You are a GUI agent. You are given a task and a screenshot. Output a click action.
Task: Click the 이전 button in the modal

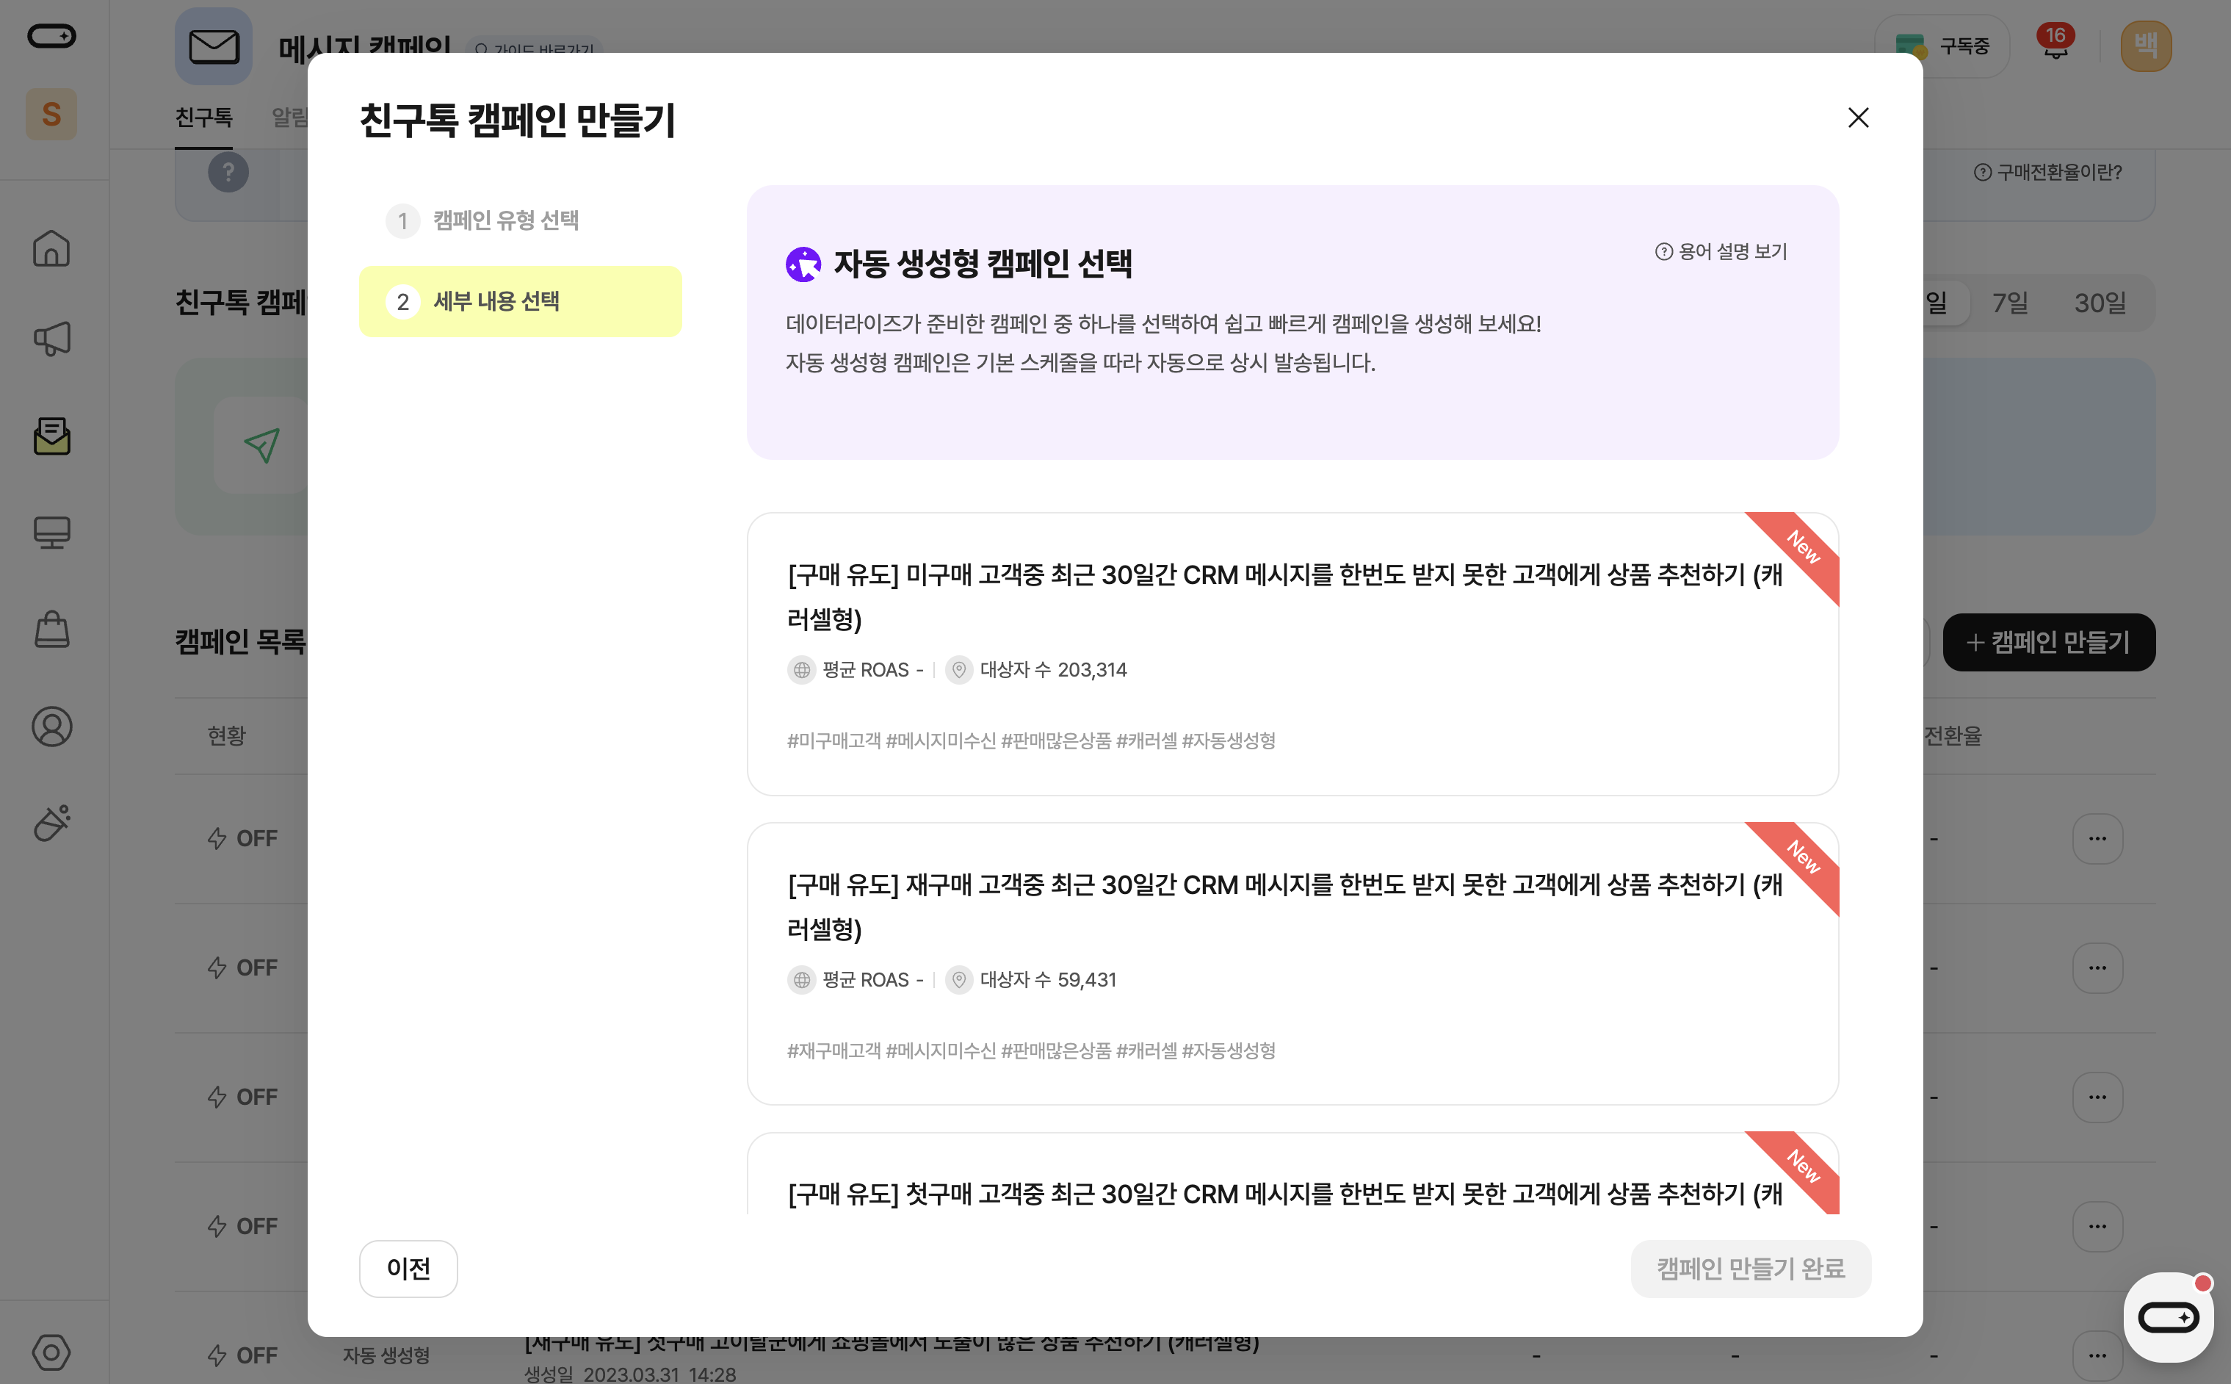[409, 1269]
